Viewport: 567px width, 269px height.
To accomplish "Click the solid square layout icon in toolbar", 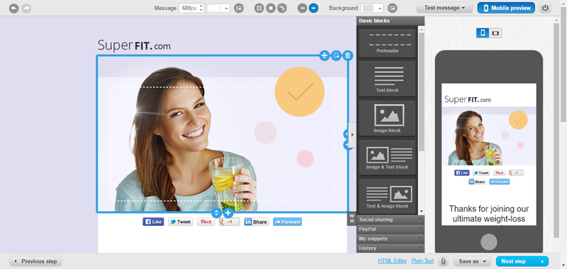I will pyautogui.click(x=271, y=8).
